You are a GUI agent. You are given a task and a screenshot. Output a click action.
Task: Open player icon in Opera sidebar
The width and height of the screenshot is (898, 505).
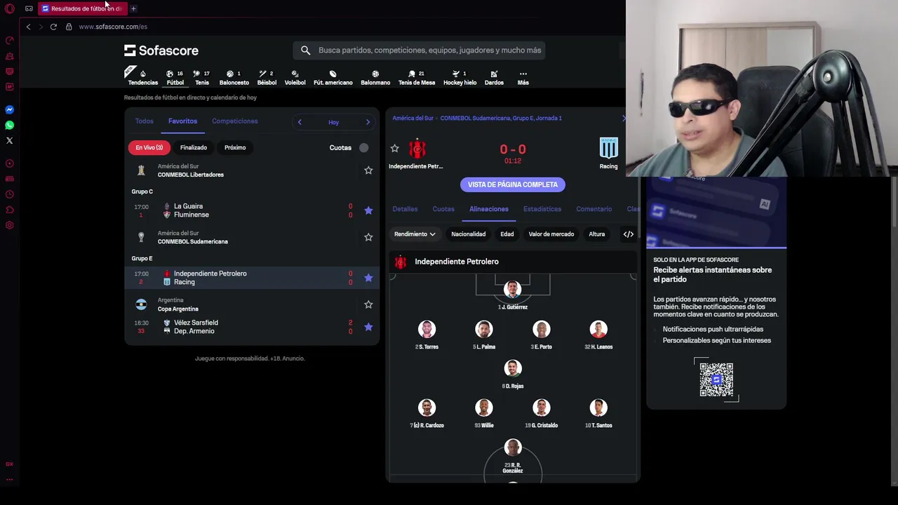(10, 163)
